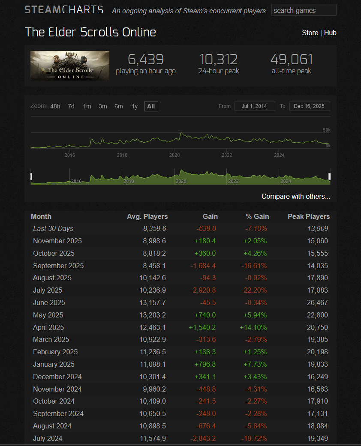The height and width of the screenshot is (446, 361).
Task: Select the October 2024 row label
Action: coord(54,401)
